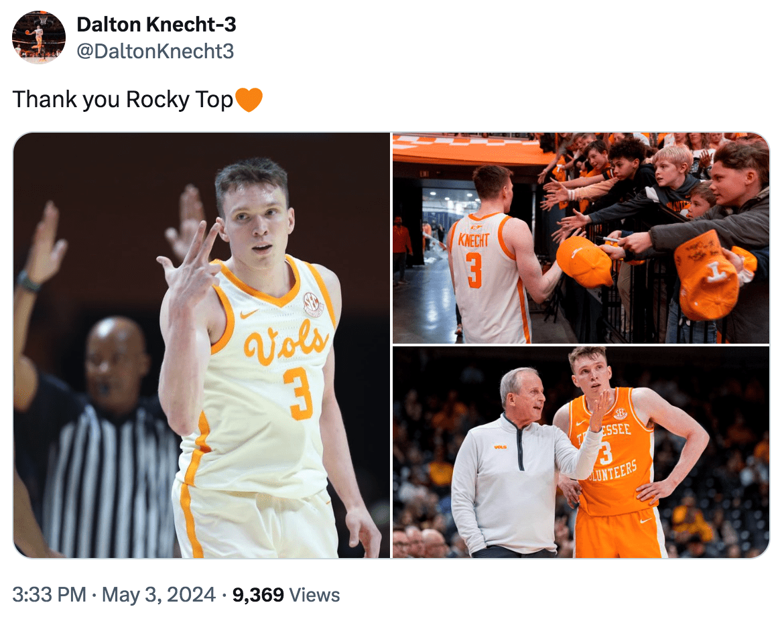Click the 3:33 PM timestamp
The height and width of the screenshot is (619, 776).
(50, 594)
